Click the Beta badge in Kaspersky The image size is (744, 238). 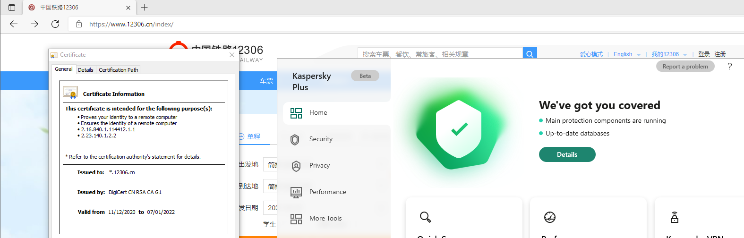[x=365, y=76]
